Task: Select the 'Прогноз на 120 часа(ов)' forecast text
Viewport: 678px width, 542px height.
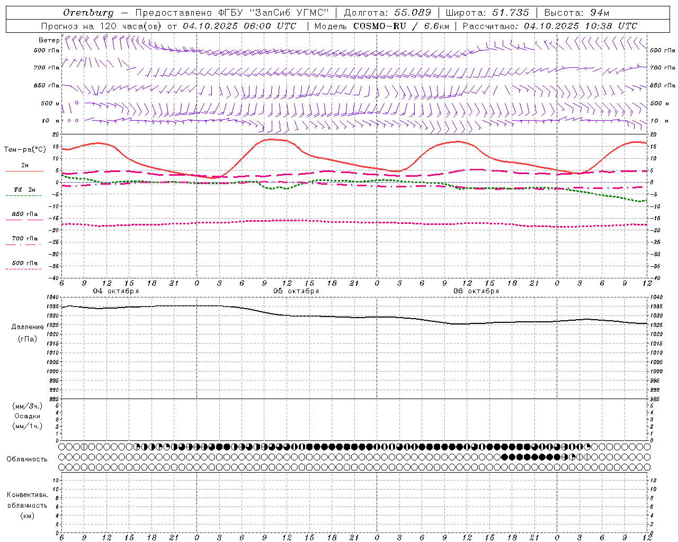Action: (102, 26)
